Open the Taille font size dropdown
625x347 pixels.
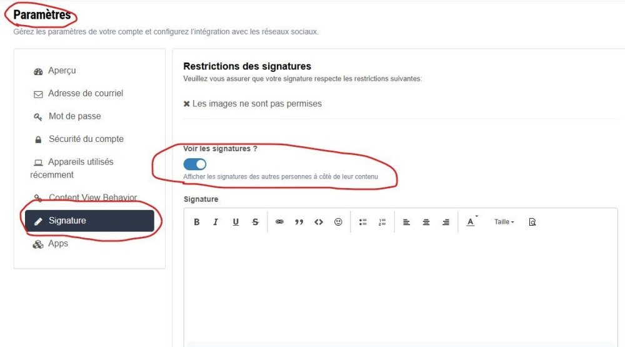click(504, 222)
